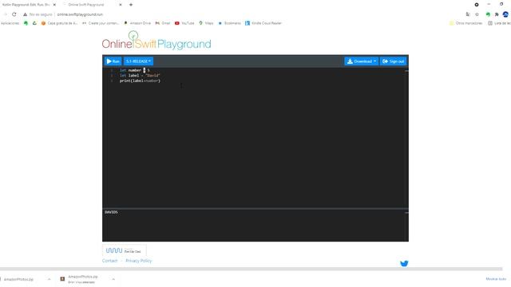This screenshot has width=511, height=287.
Task: Open the Privacy Policy link
Action: [138, 261]
